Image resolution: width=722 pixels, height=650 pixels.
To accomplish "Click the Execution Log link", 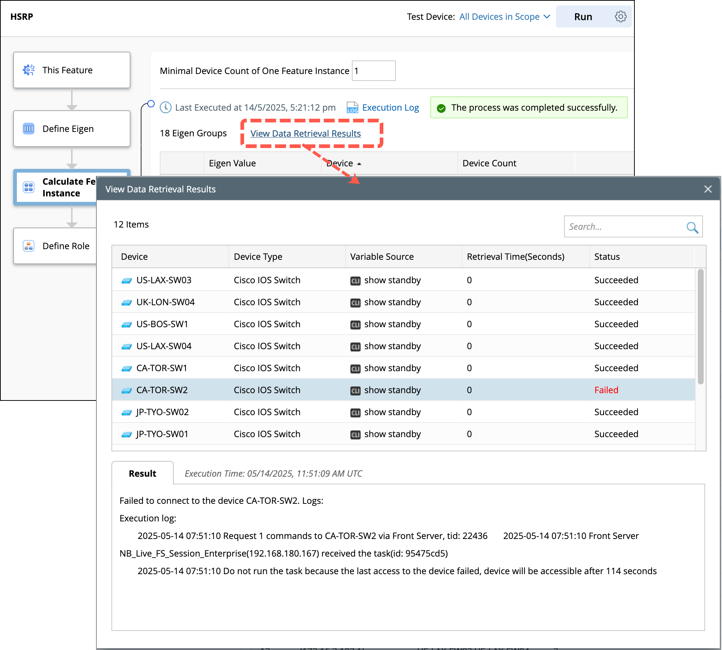I will click(390, 108).
